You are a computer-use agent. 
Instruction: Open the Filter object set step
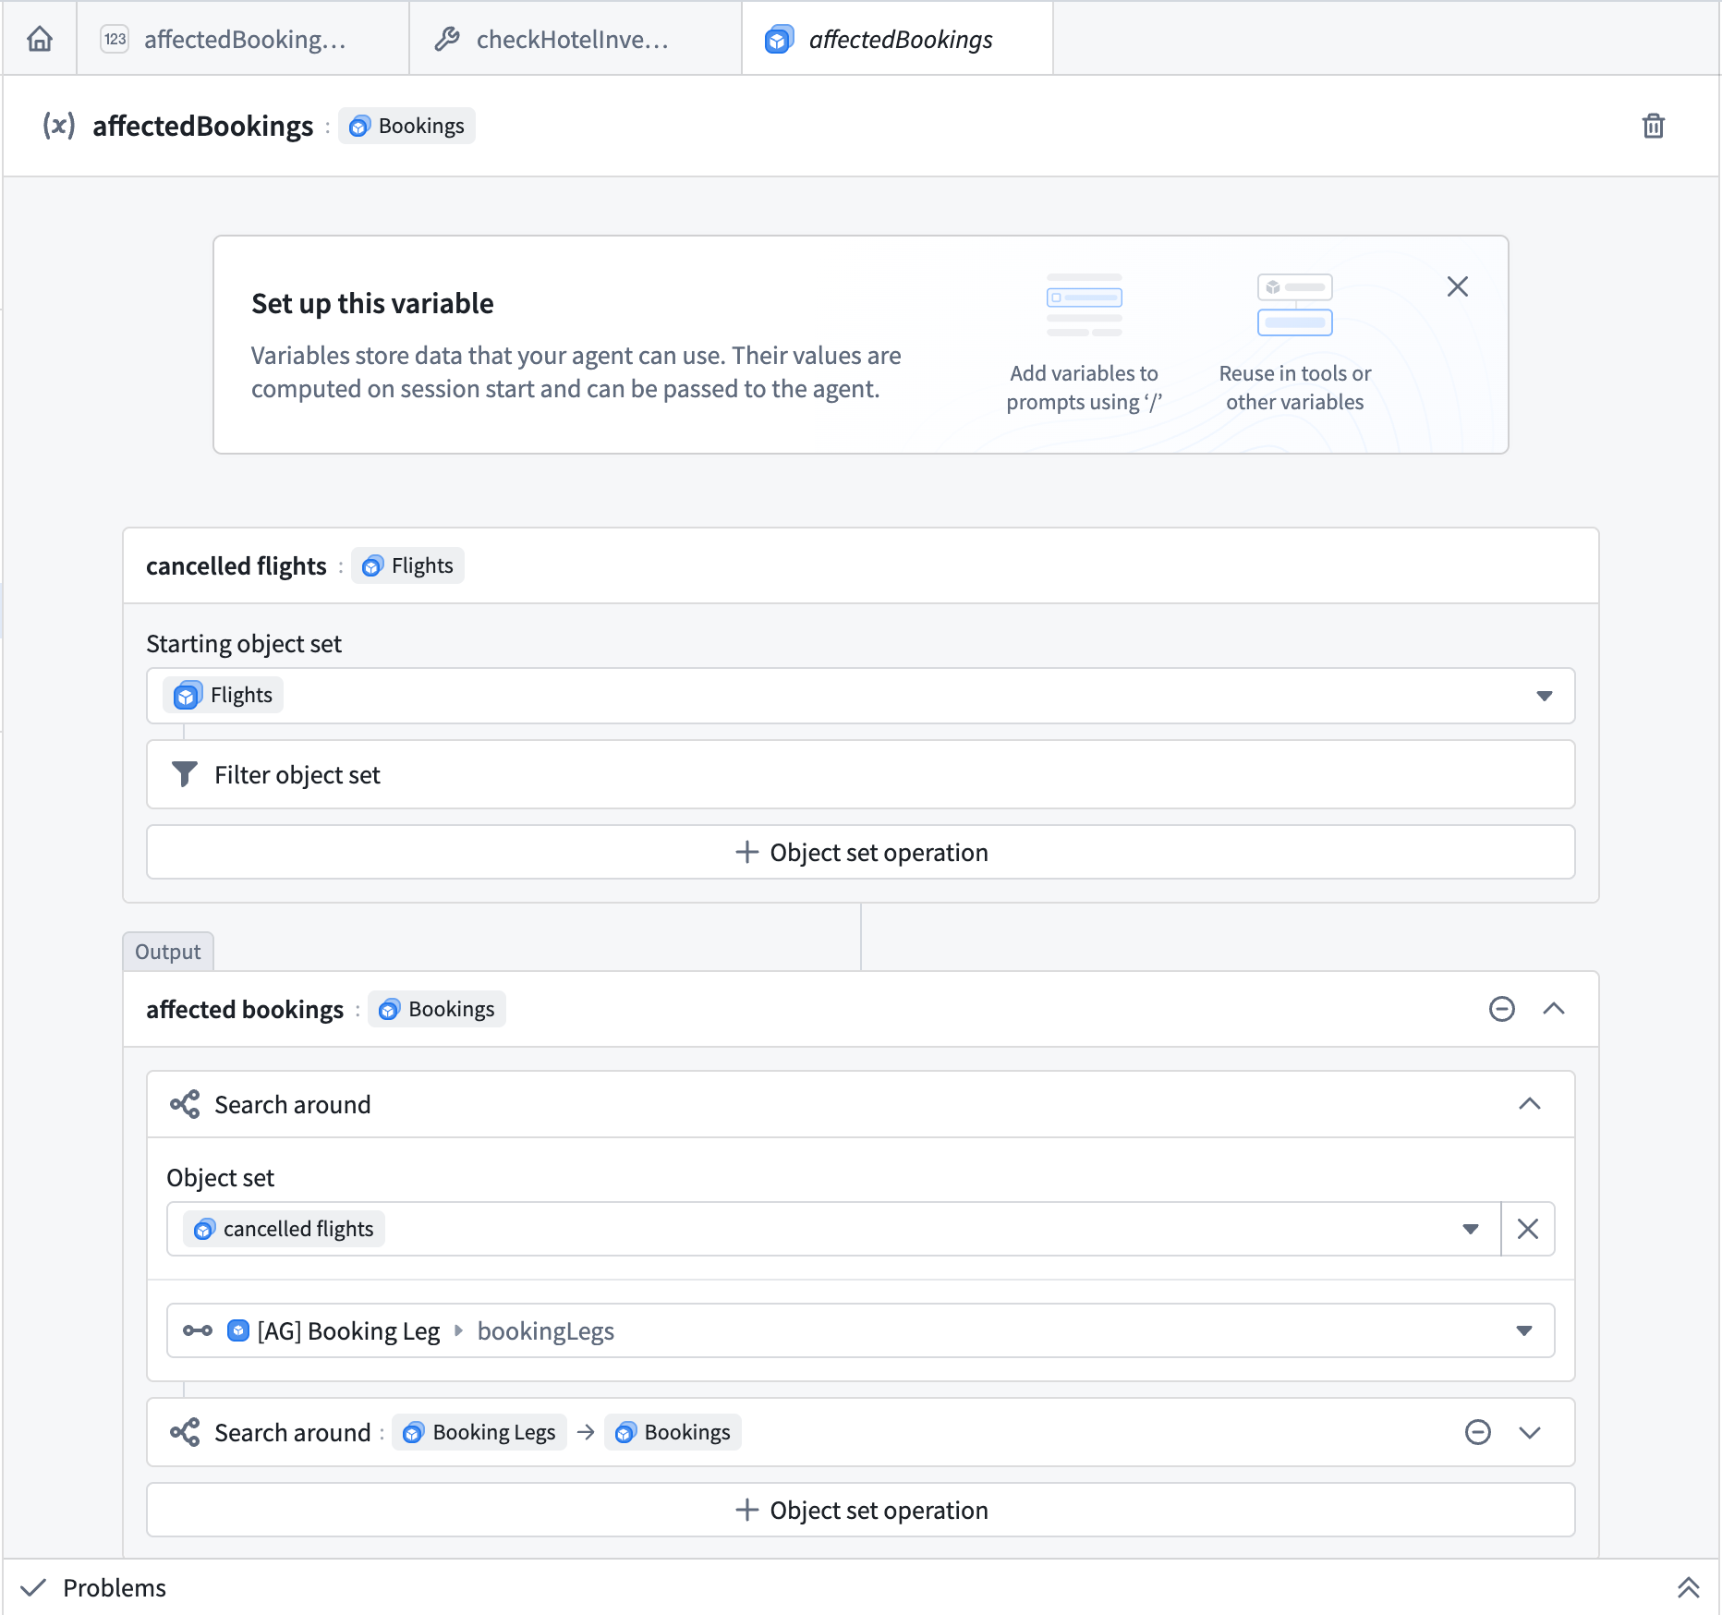tap(861, 774)
